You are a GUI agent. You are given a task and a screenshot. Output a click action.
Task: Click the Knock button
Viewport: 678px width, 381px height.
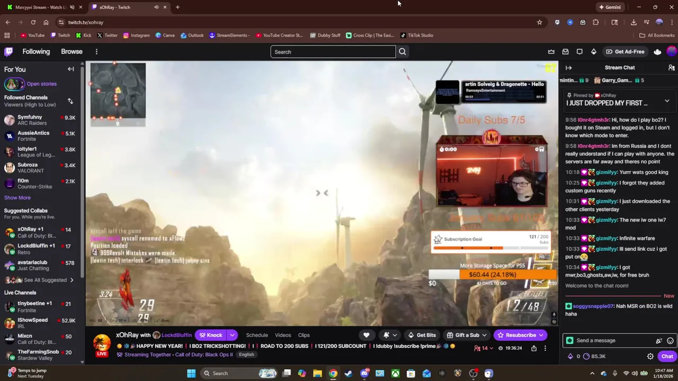click(210, 335)
